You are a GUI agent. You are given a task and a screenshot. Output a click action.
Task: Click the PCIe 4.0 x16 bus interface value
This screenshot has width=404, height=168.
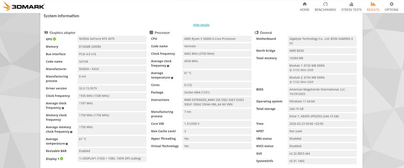coord(112,54)
